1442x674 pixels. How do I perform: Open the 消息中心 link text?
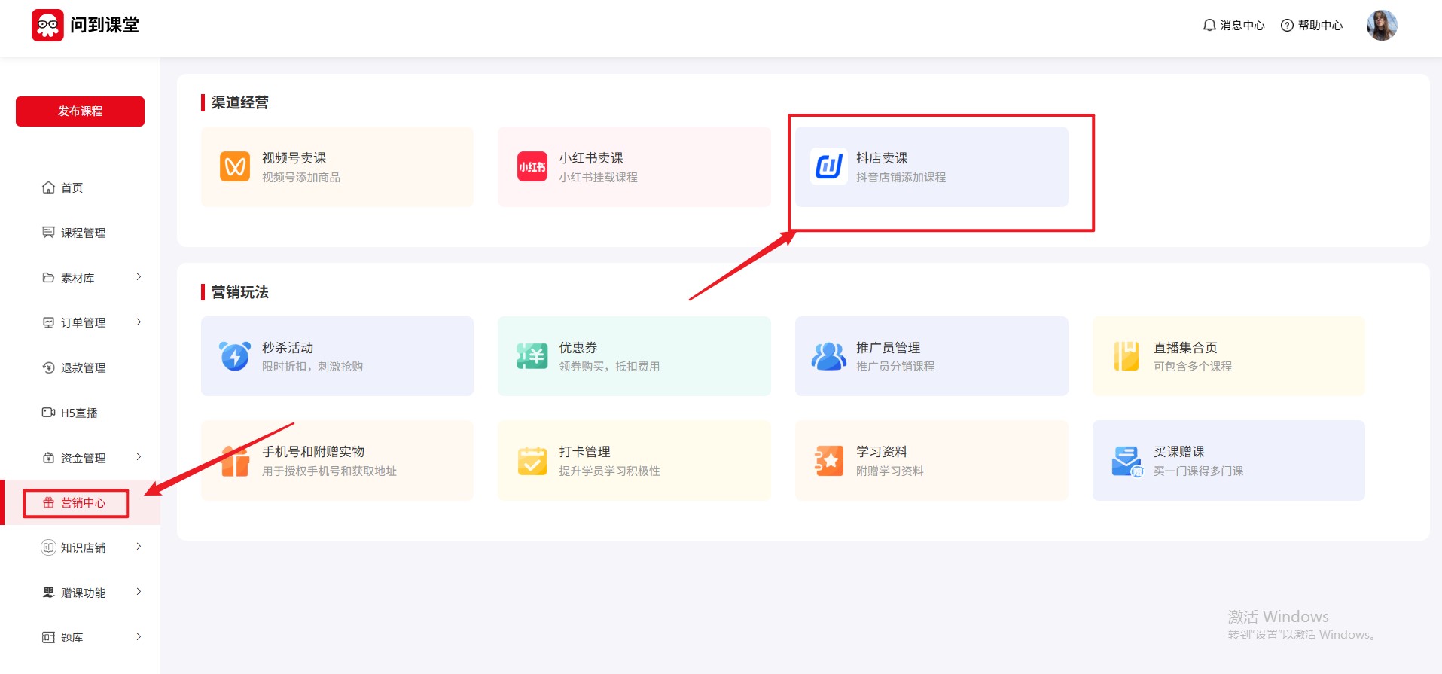tap(1242, 25)
